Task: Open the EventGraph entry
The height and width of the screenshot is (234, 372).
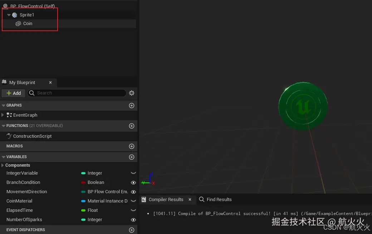Action: (25, 115)
